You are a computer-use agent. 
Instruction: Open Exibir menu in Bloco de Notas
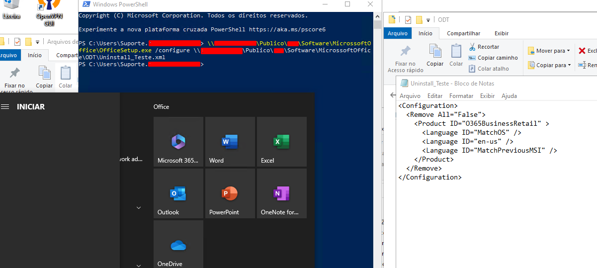click(487, 96)
